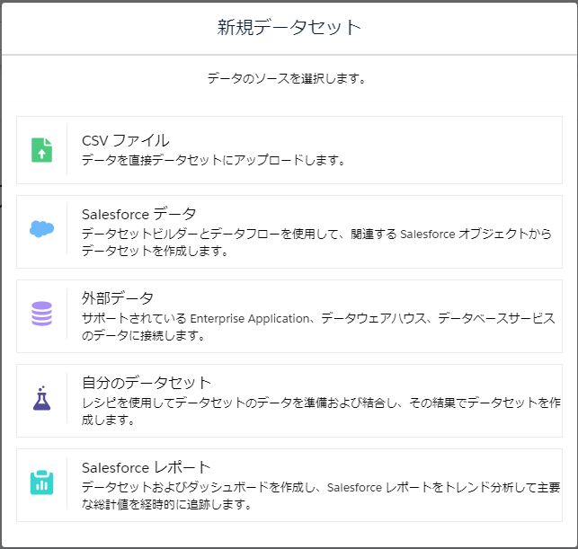578x549 pixels.
Task: Click the teal report chart icon
Action: coord(42,483)
